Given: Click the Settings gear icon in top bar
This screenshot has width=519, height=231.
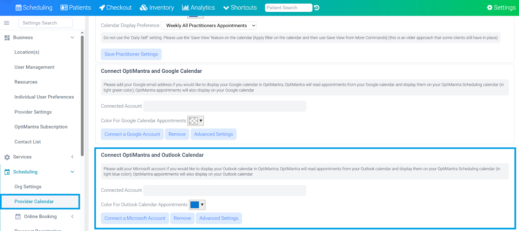Looking at the screenshot, I should point(489,7).
